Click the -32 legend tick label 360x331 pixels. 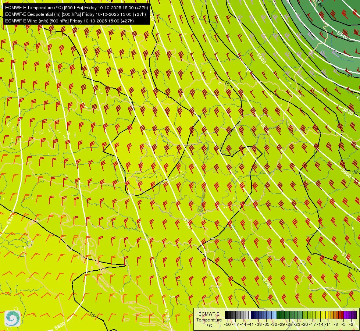tap(274, 324)
